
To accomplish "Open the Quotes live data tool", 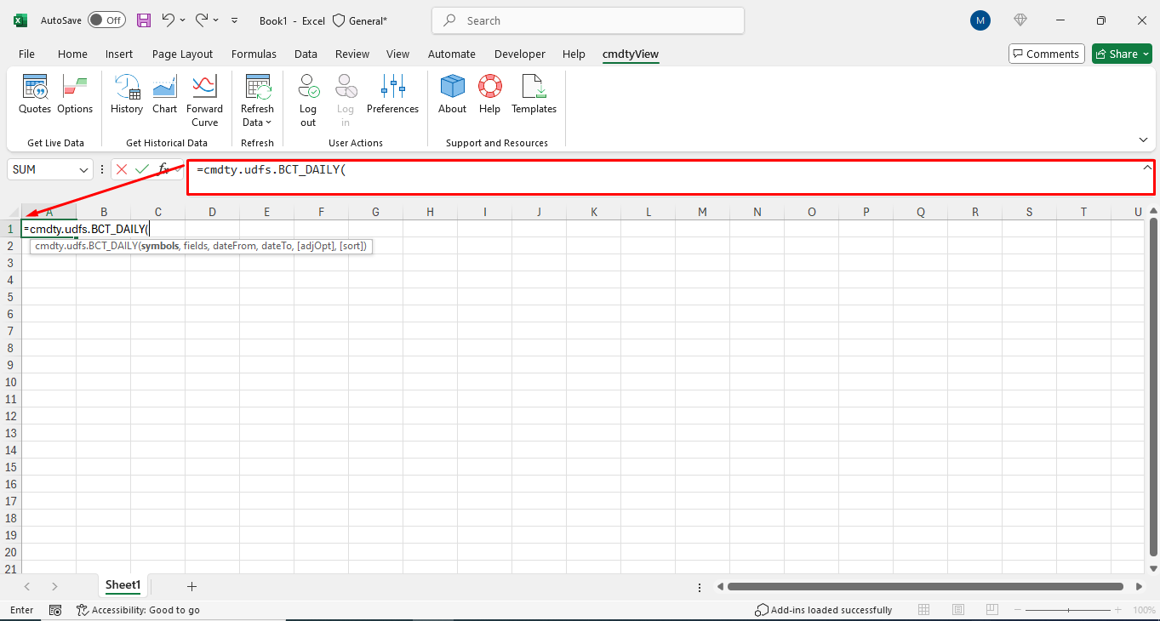I will pyautogui.click(x=35, y=94).
